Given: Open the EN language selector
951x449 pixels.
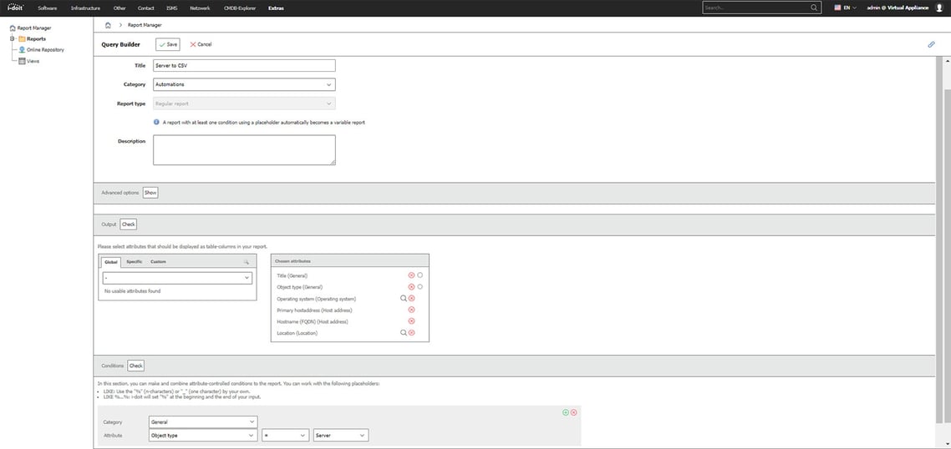Looking at the screenshot, I should [846, 8].
